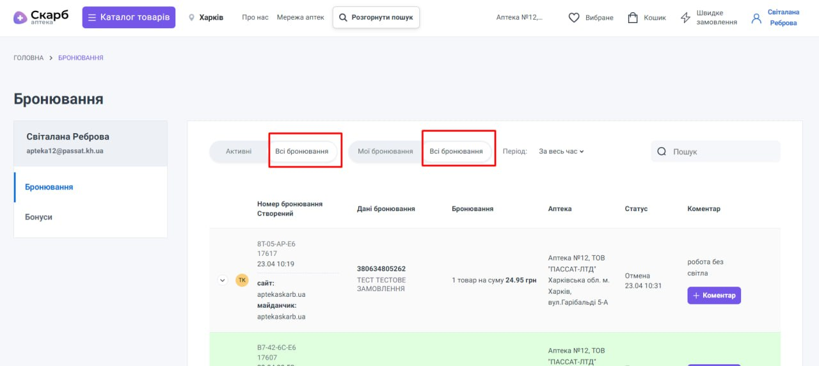This screenshot has width=819, height=366.
Task: Click the user profile icon
Action: click(756, 18)
